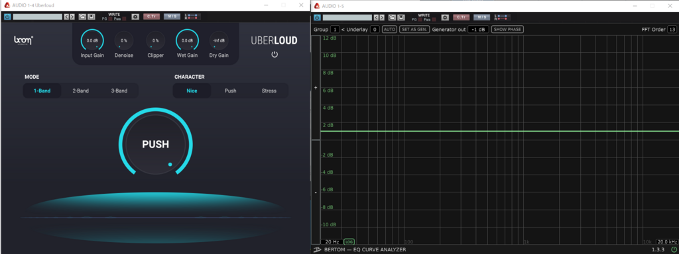Open the FFT Order value box
Screen dimensions: 679x254
(x=672, y=29)
